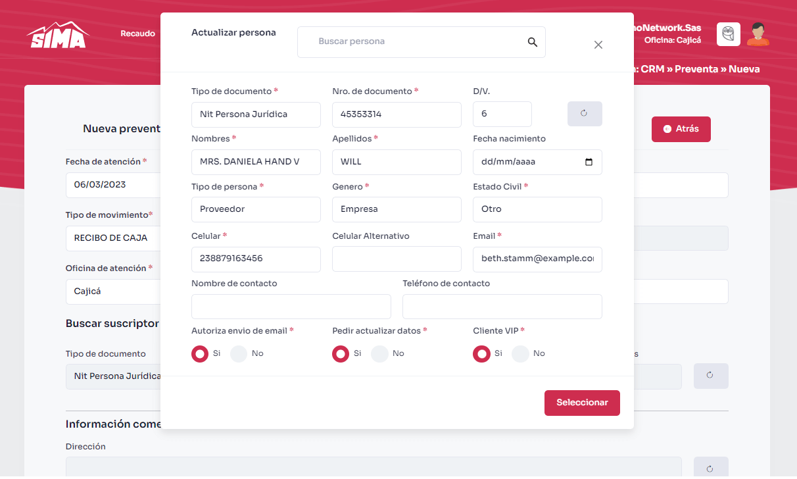Image resolution: width=797 pixels, height=479 pixels.
Task: Open the Genero dropdown showing Empresa
Action: coord(397,209)
